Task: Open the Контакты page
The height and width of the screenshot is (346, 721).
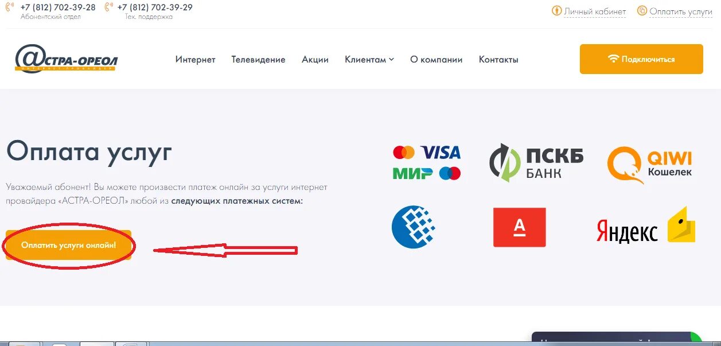Action: click(498, 60)
